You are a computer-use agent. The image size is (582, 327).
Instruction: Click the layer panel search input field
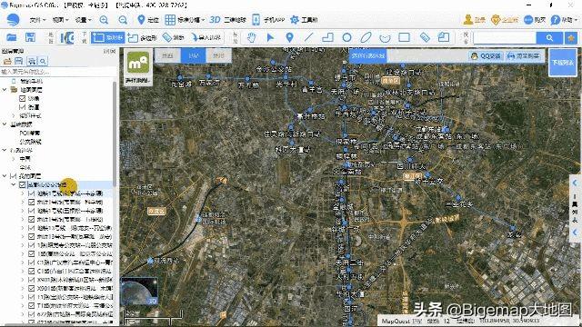click(x=56, y=72)
